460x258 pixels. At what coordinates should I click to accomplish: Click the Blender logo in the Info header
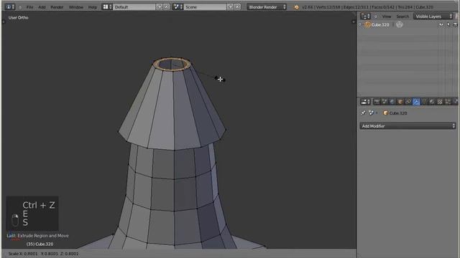pyautogui.click(x=296, y=7)
